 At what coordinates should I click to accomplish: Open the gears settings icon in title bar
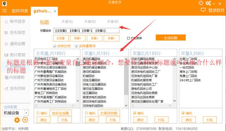point(208,3)
